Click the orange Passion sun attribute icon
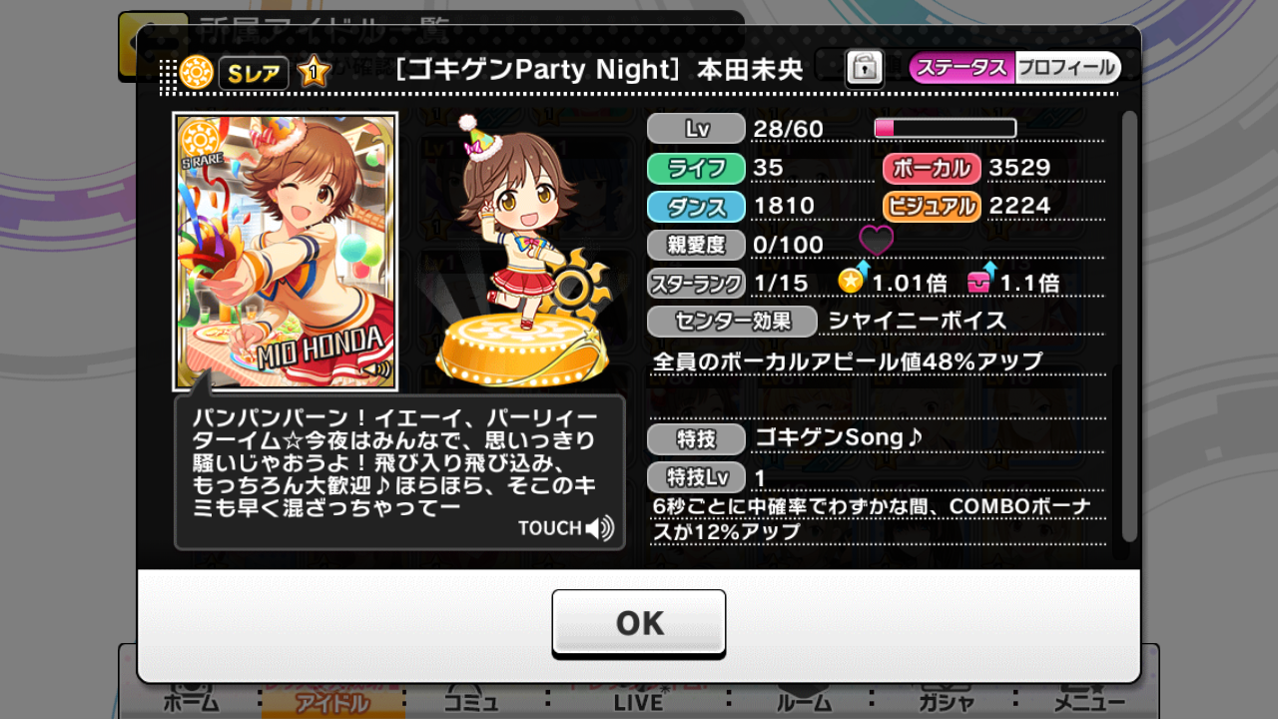The width and height of the screenshot is (1278, 719). (x=197, y=72)
